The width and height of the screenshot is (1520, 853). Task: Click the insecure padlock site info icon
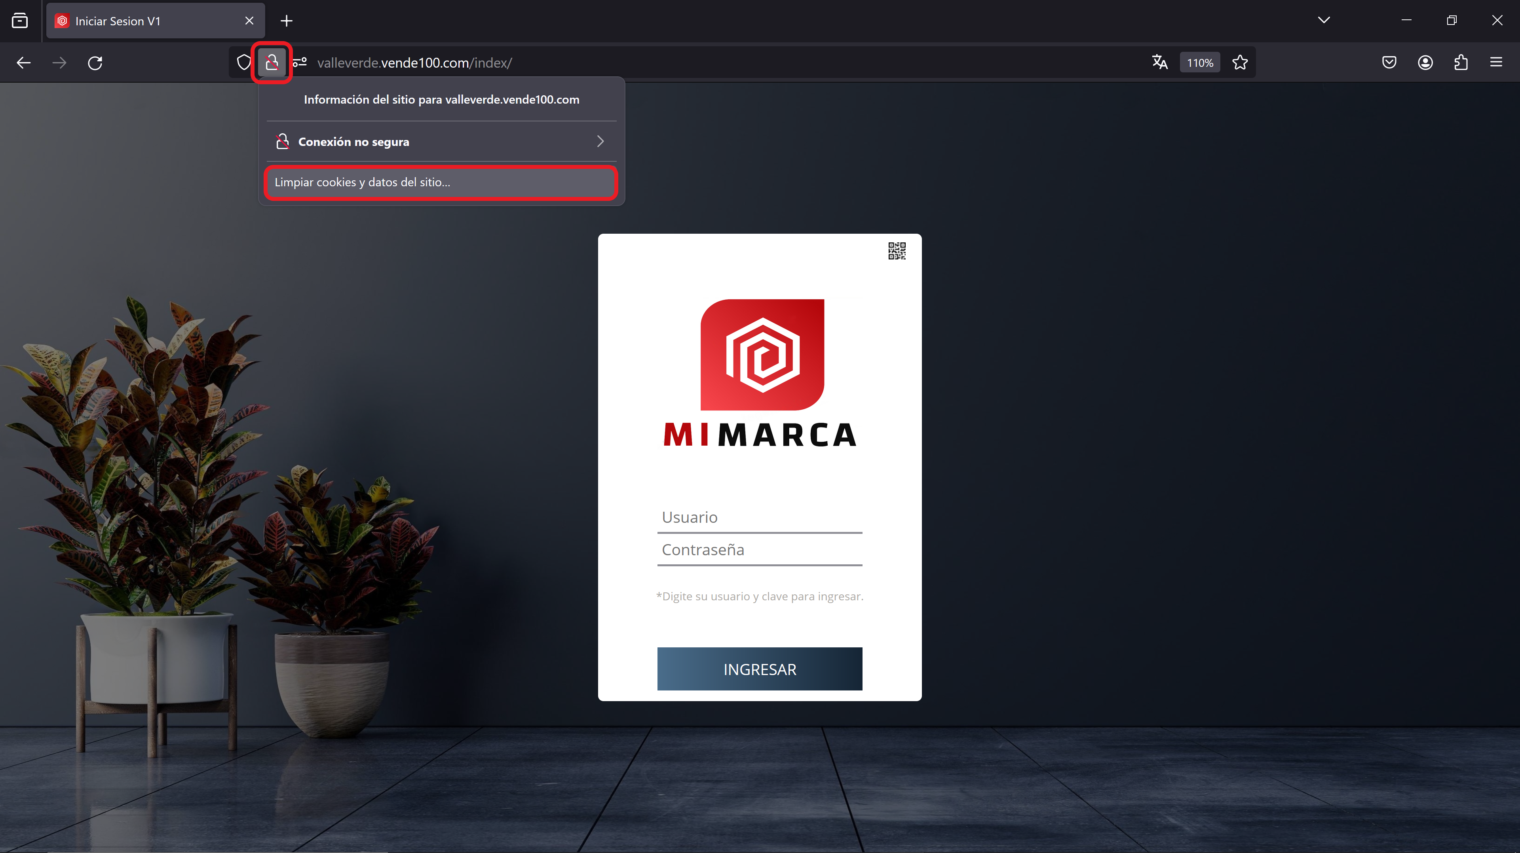pyautogui.click(x=272, y=62)
